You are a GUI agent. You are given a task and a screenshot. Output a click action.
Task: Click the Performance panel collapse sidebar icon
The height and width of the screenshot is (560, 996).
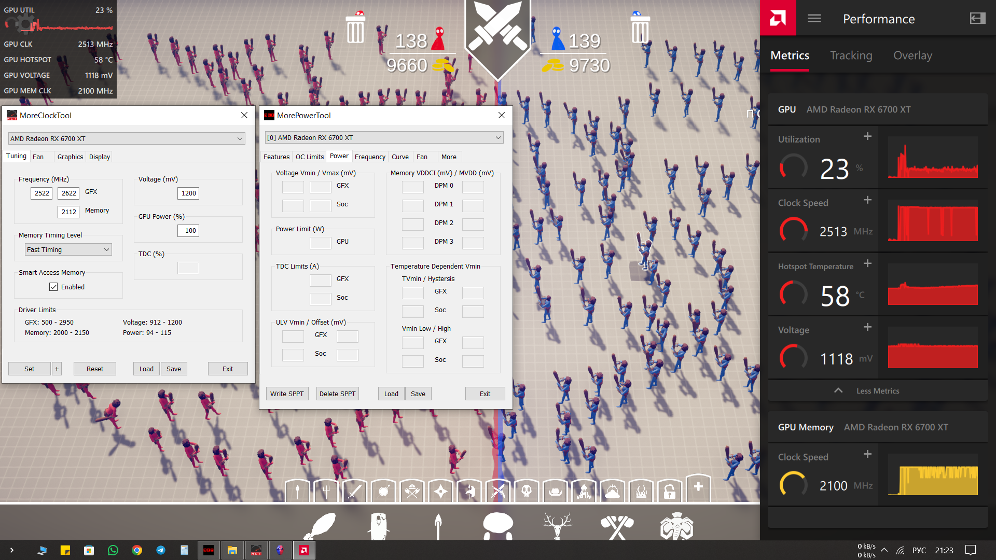pos(977,19)
